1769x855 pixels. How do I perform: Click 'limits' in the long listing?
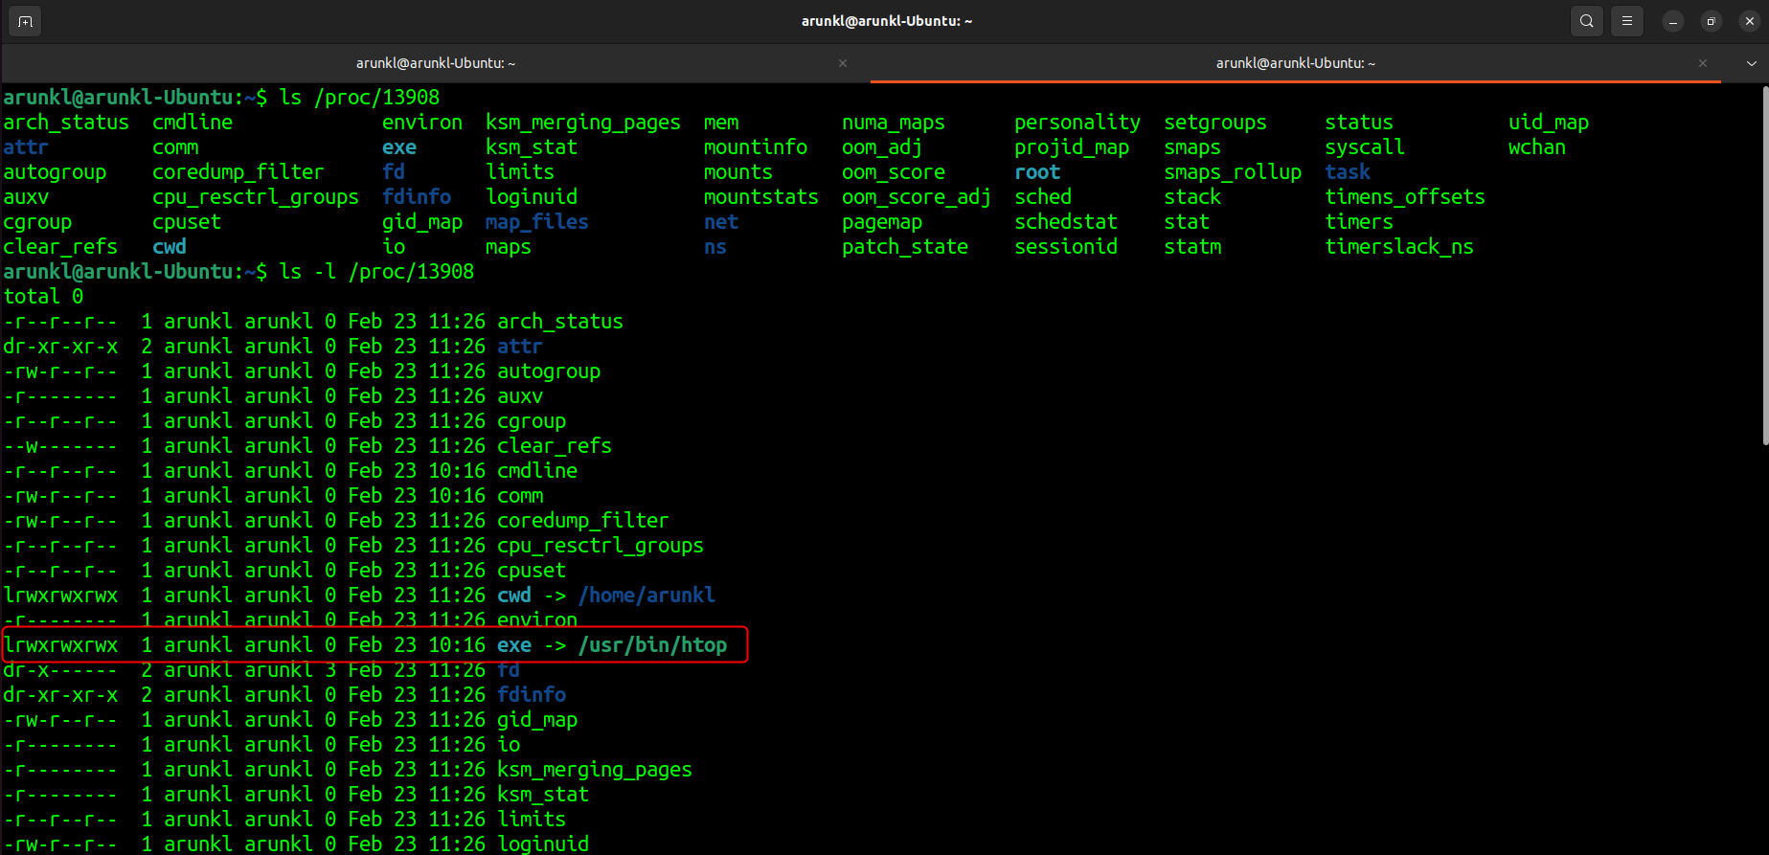click(532, 820)
